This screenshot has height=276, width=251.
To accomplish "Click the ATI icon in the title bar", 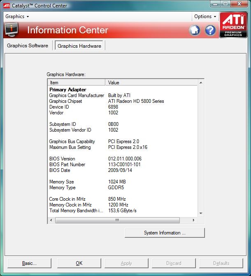I will click(x=7, y=6).
